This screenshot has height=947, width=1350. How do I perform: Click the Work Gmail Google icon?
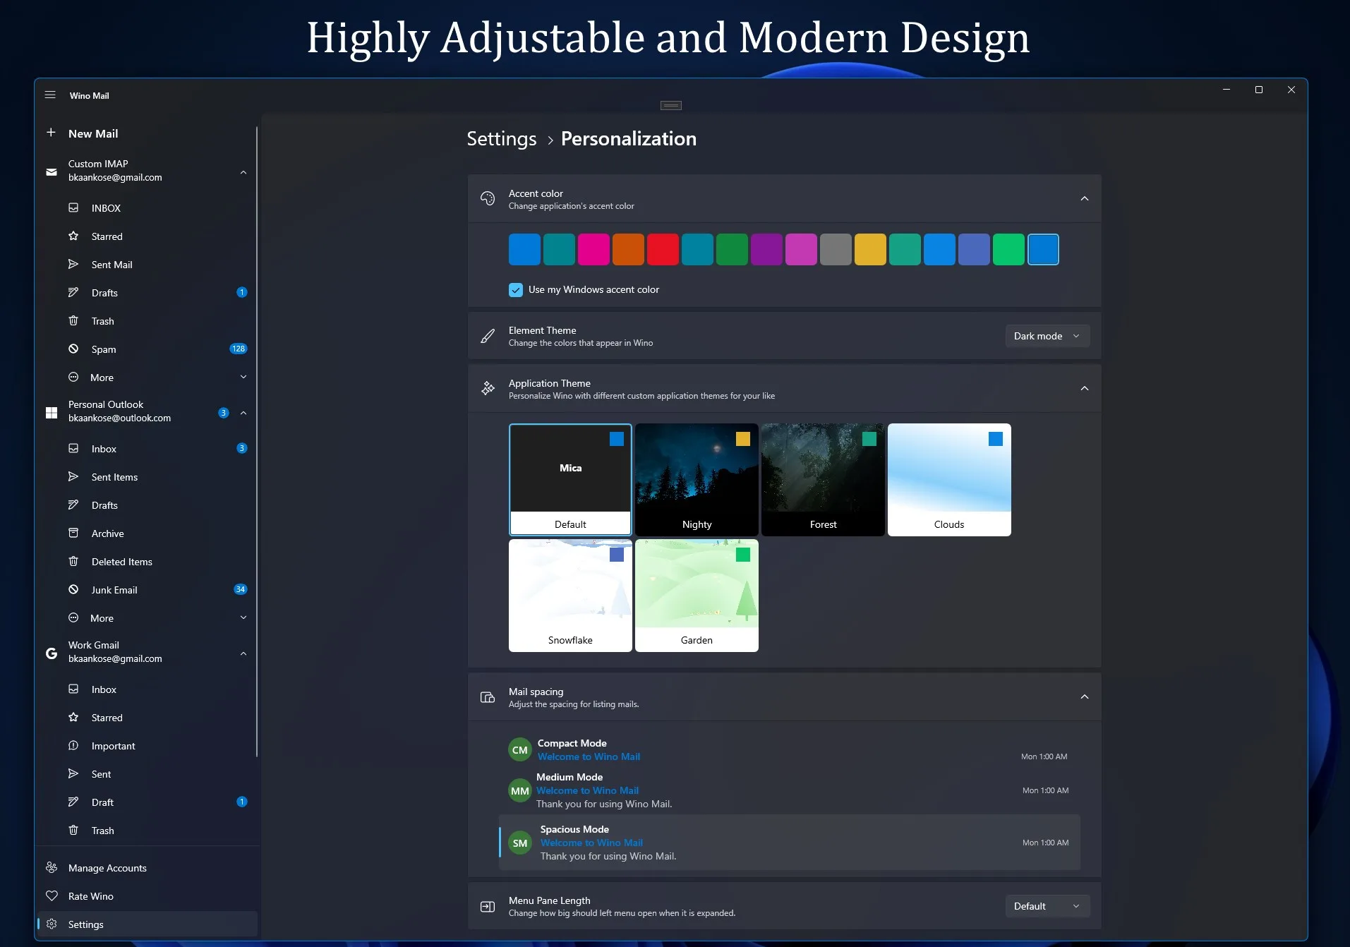click(x=52, y=653)
